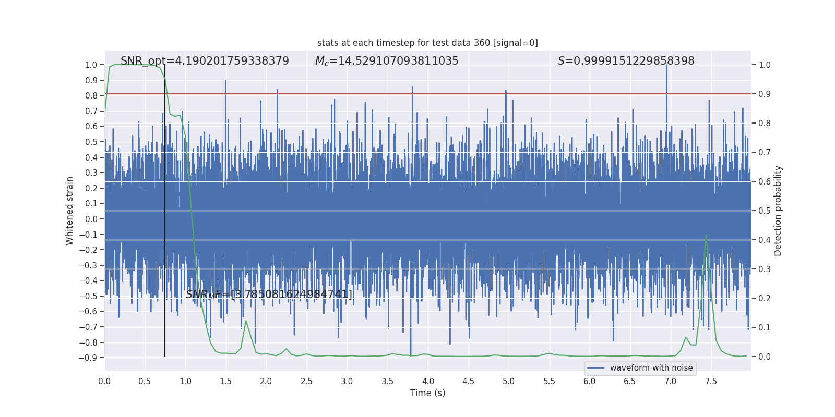
Task: Click the 7.5 time axis tick label
Action: tap(711, 382)
